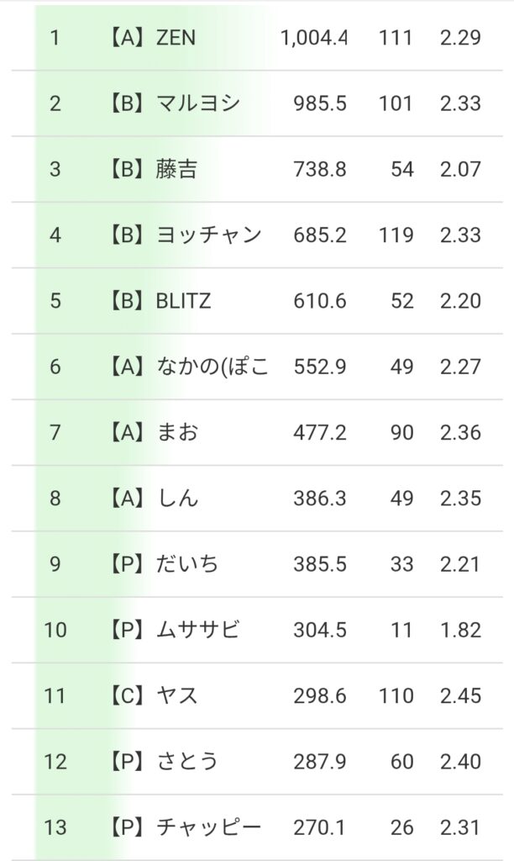The width and height of the screenshot is (514, 861).
Task: Click the rank number 10 cell
Action: 55,630
